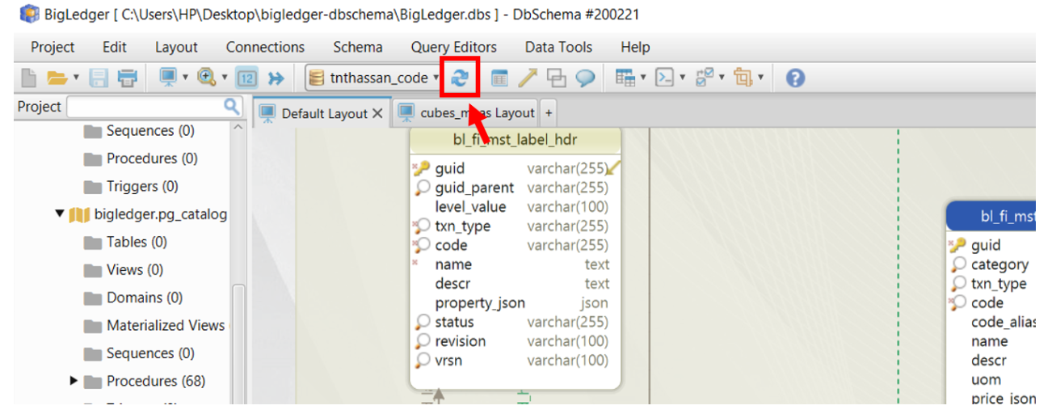Expand the Procedures (68) folder
The height and width of the screenshot is (414, 1052).
pos(74,381)
